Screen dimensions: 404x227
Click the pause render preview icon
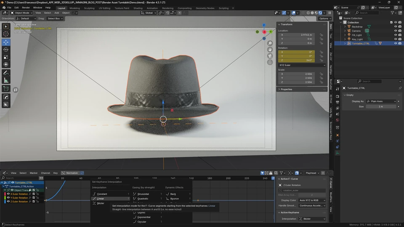(x=330, y=13)
